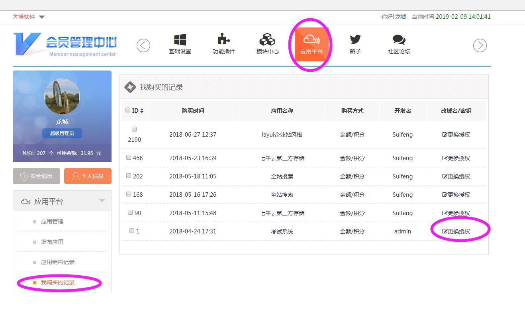The width and height of the screenshot is (525, 329).
Task: Expand the 齐博软件 dropdown arrow
Action: tap(42, 17)
